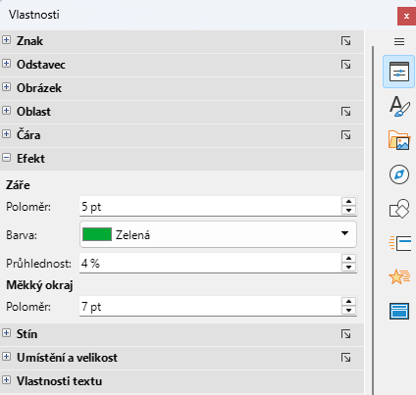Open the Styles deck in sidebar
Screen dimensions: 416x395
(x=399, y=107)
